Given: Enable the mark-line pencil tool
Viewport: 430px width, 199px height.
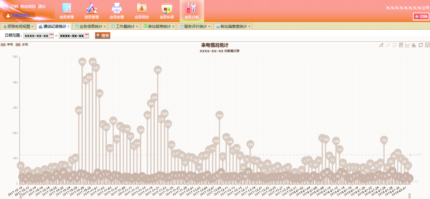Looking at the screenshot, I should (381, 45).
